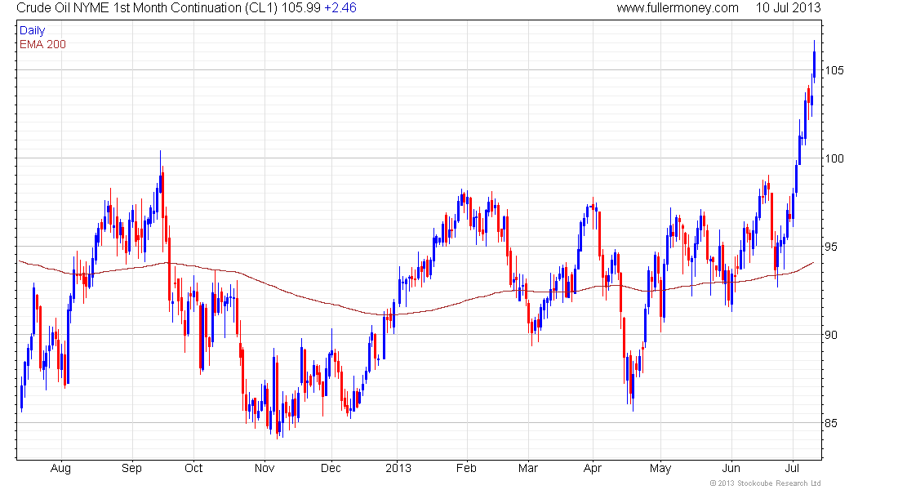Click the Jun label on the time axis
This screenshot has width=898, height=490.
pos(731,468)
